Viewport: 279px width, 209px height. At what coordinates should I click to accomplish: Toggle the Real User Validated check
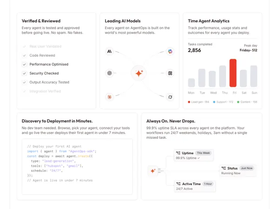point(24,46)
